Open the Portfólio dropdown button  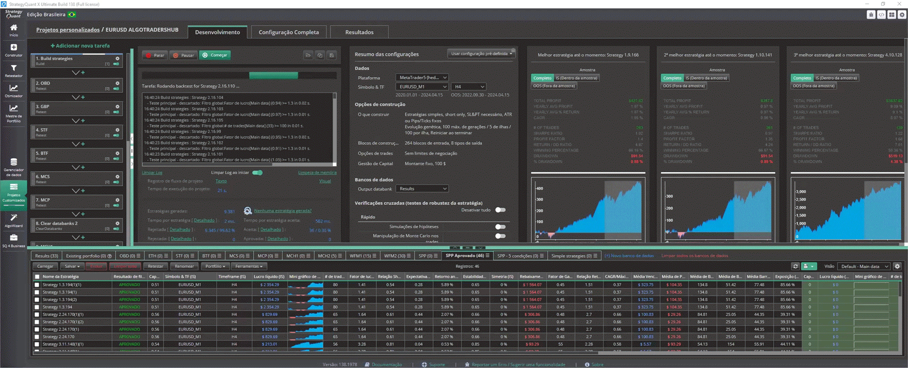[215, 266]
